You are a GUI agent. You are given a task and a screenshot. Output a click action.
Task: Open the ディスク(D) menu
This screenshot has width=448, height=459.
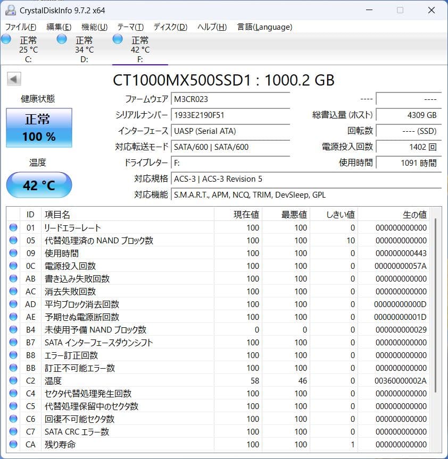(170, 27)
